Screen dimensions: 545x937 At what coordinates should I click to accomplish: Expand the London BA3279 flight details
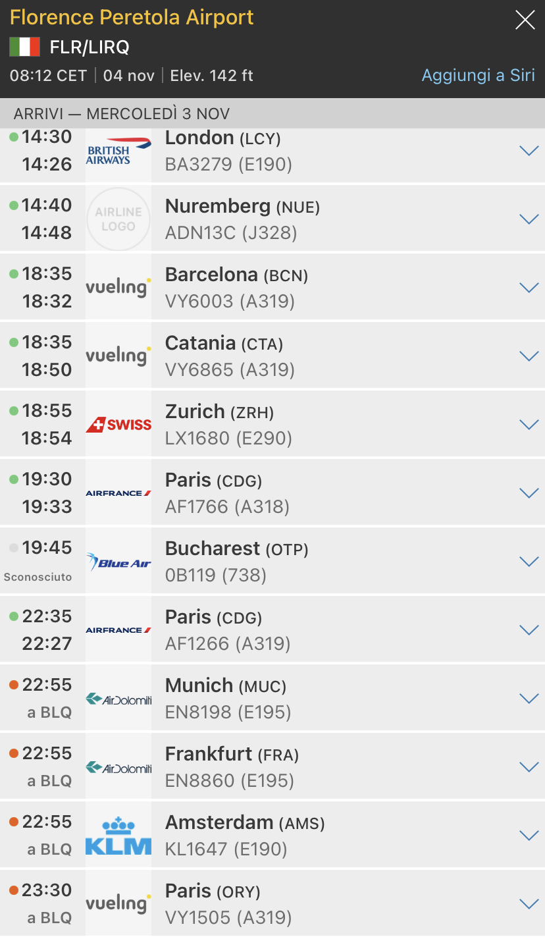point(529,151)
